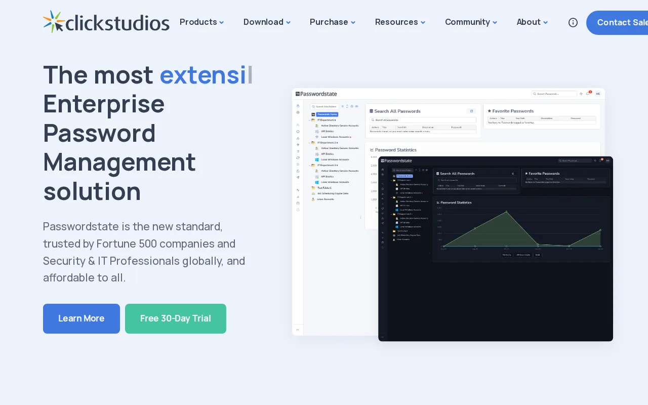Click the Click Studios logo
Viewport: 648px width, 405px height.
point(106,22)
